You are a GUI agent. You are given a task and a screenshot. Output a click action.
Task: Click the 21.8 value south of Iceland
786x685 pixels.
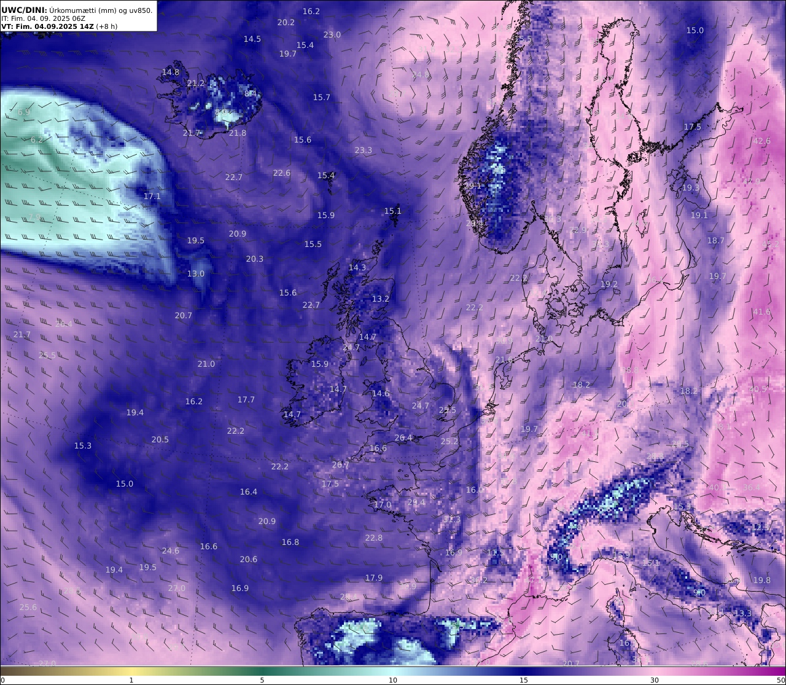(x=238, y=133)
